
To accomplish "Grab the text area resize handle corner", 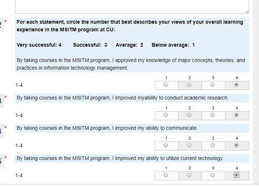I will click(x=247, y=12).
